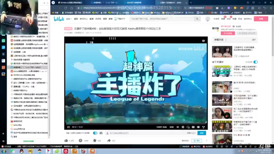Open scissors screenshot tool in toolbar
Image resolution: width=274 pixels, height=154 pixels.
click(222, 8)
